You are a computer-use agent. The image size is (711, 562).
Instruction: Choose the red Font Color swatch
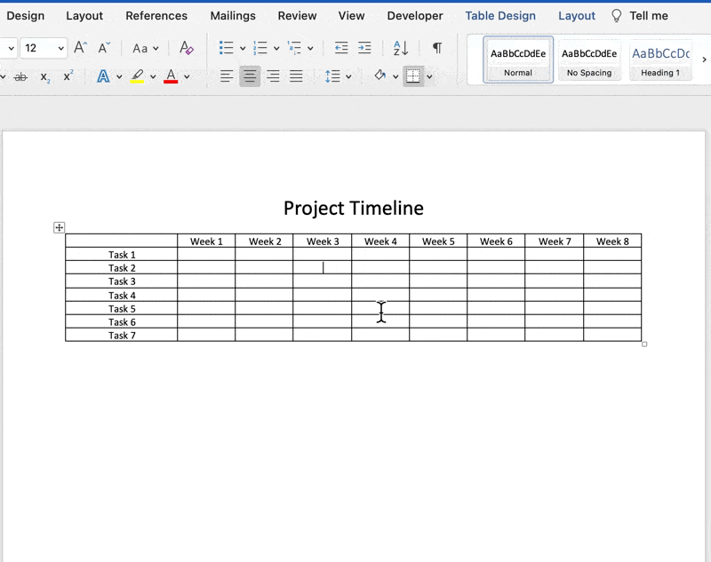pos(170,76)
